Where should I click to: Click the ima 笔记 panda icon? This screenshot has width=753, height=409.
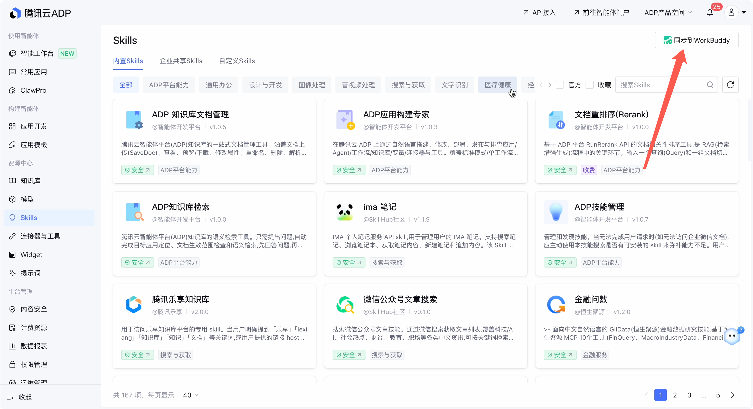[x=345, y=212]
